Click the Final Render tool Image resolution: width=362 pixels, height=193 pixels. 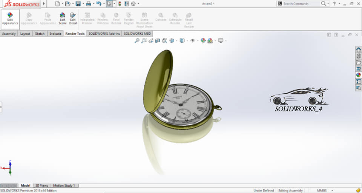[116, 19]
